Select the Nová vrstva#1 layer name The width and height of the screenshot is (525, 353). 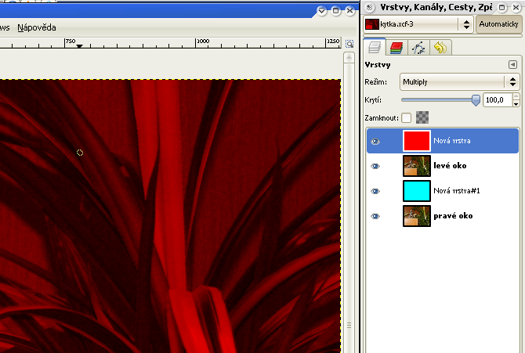click(x=457, y=191)
